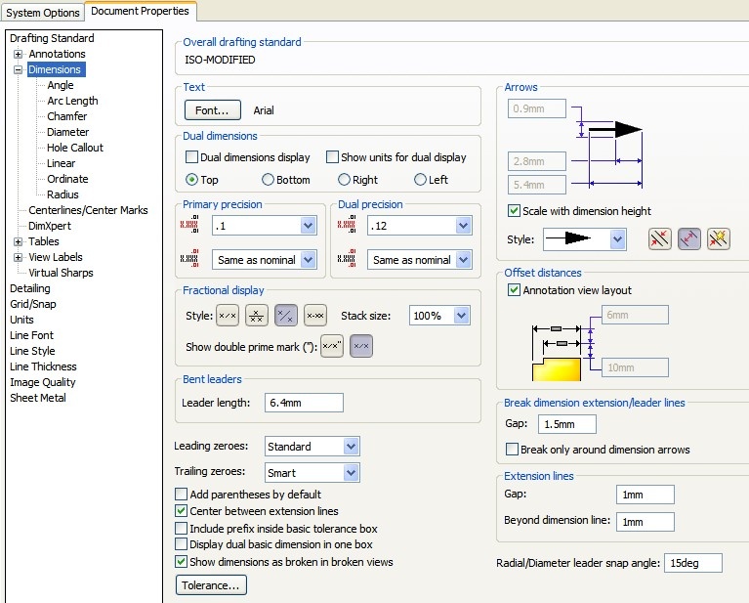This screenshot has height=603, width=749.
Task: Select the Top radio button
Action: [x=191, y=179]
